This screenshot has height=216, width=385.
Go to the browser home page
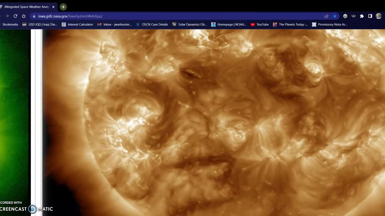pos(24,16)
